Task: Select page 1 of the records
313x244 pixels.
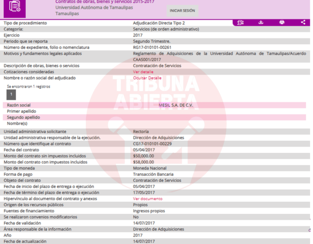Action: pyautogui.click(x=11, y=95)
